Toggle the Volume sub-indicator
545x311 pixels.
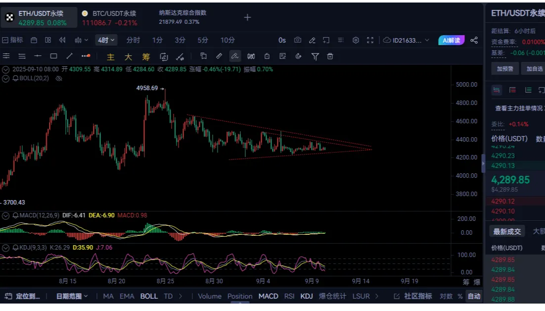pos(210,296)
